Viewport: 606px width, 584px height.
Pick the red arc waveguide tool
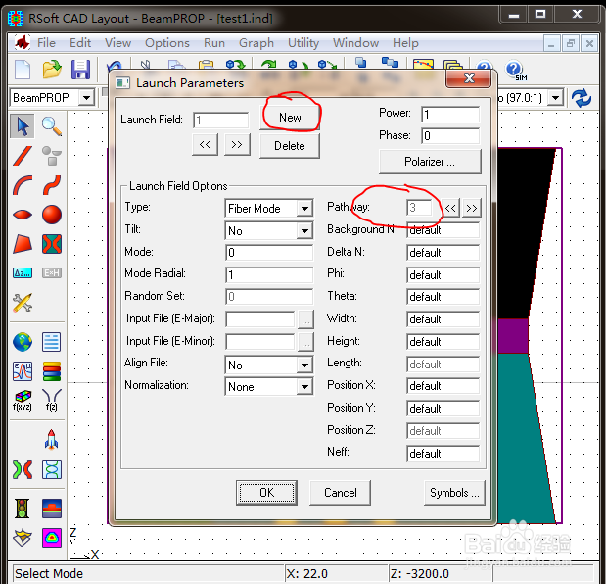click(23, 185)
